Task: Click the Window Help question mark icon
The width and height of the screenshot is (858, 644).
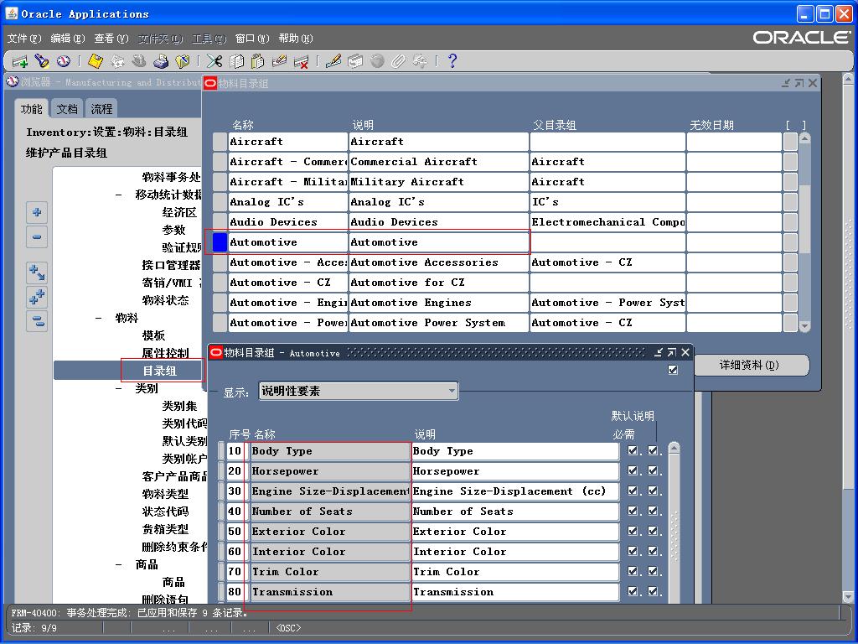Action: [x=452, y=61]
